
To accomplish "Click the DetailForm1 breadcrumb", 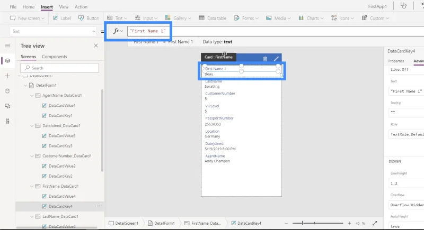I will pyautogui.click(x=162, y=223).
